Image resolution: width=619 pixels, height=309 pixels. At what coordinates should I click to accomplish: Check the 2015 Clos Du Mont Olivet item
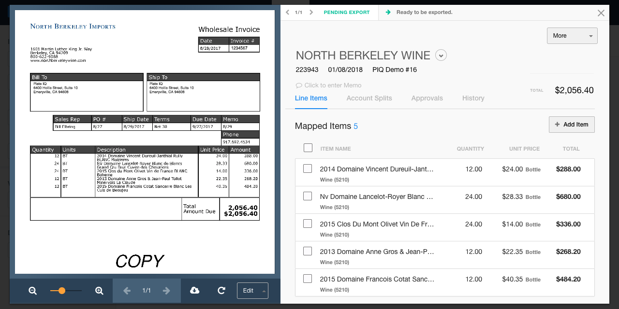pos(307,224)
